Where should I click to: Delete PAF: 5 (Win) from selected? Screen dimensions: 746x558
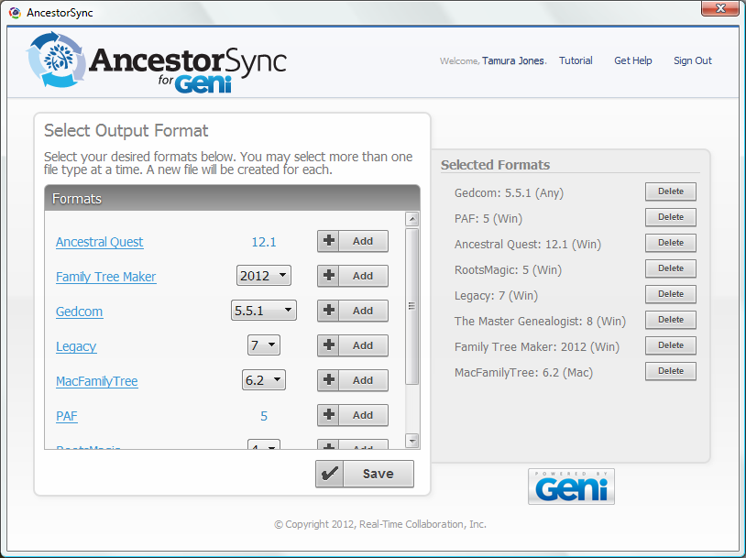coord(671,217)
